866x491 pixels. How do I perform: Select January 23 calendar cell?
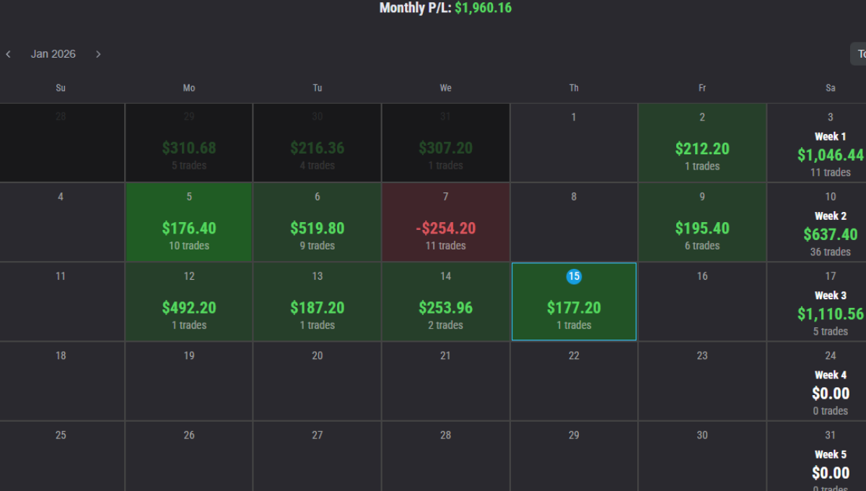coord(702,381)
